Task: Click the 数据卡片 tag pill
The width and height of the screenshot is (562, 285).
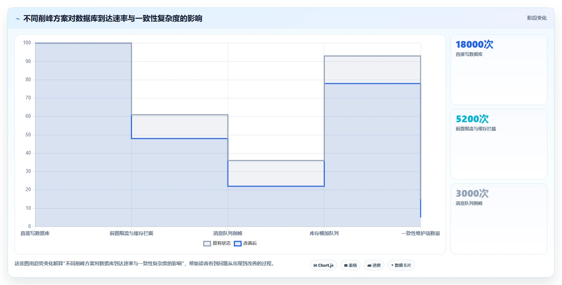Action: coord(401,265)
